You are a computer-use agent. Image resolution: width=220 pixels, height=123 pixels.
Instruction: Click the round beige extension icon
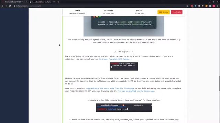tap(202, 6)
